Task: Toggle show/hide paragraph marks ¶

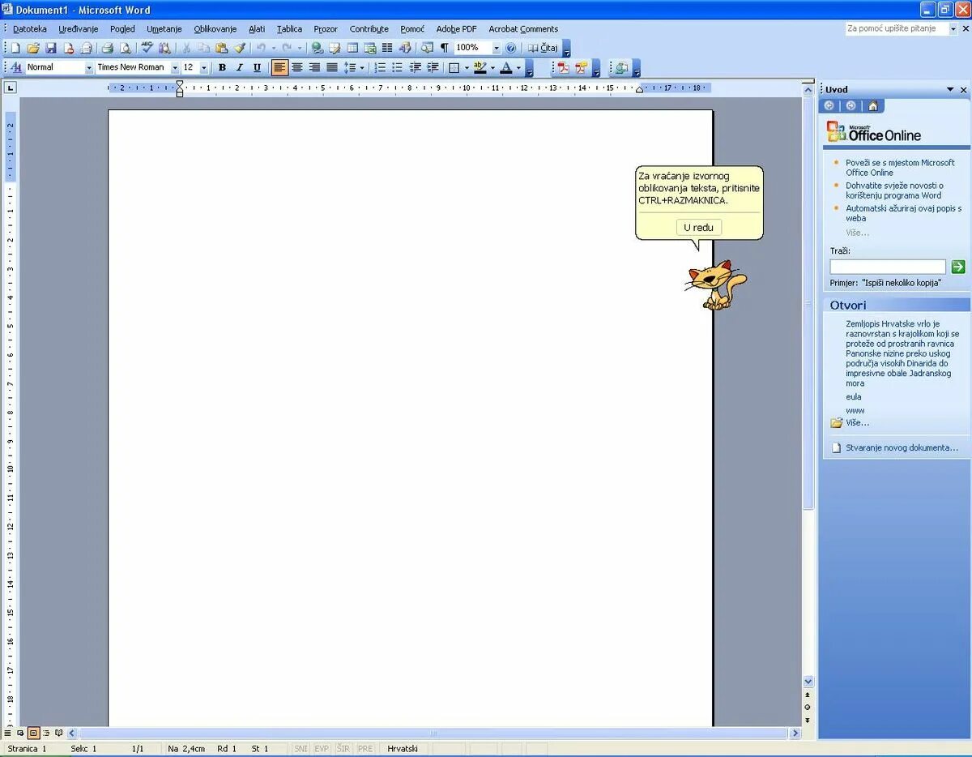Action: 444,48
